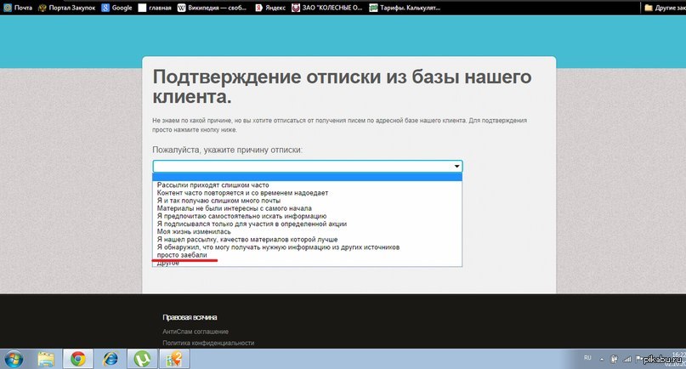Screen dimensions: 686x369
Task: Open the Почта bookmark
Action: tap(19, 7)
